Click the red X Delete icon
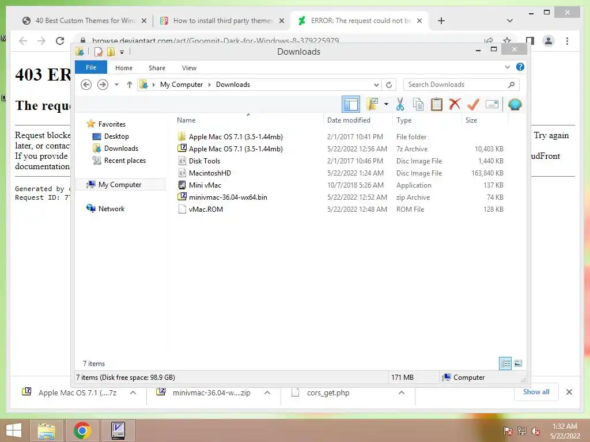 tap(455, 104)
